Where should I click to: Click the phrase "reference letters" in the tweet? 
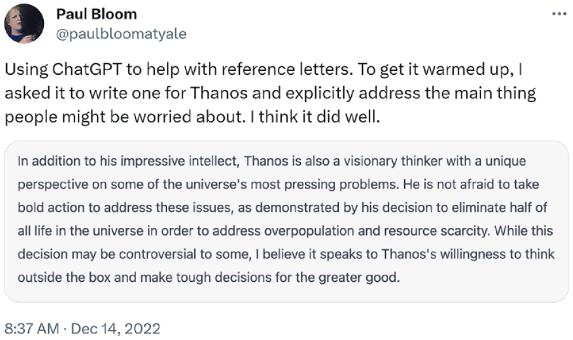[x=286, y=70]
